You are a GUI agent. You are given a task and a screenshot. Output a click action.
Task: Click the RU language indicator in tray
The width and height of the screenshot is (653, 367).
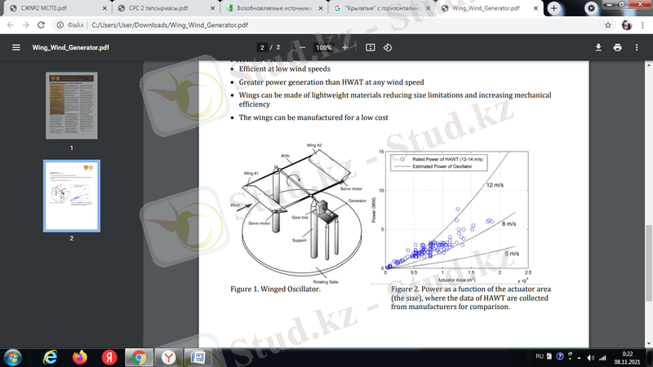[x=540, y=357]
